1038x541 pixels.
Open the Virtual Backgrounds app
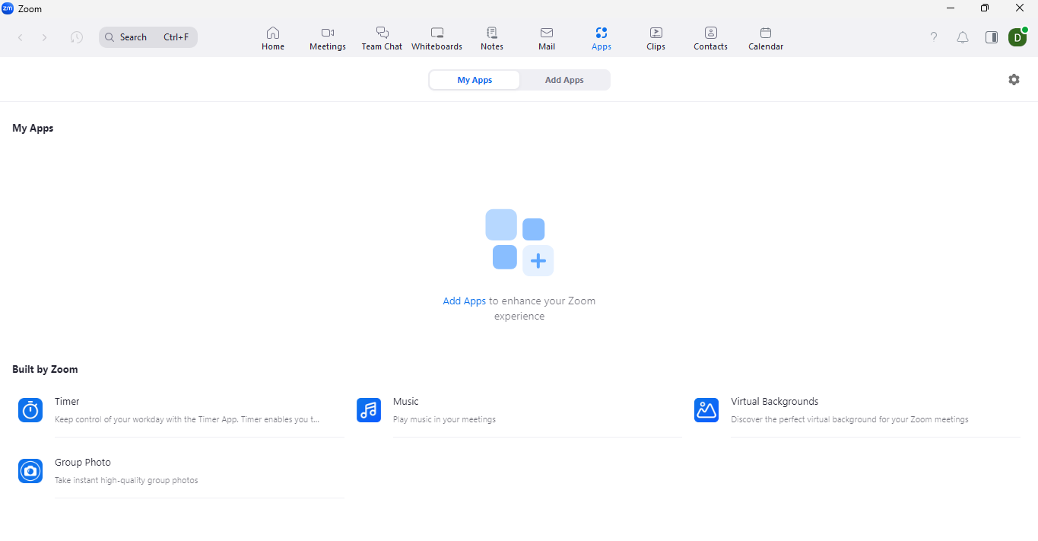pyautogui.click(x=774, y=402)
